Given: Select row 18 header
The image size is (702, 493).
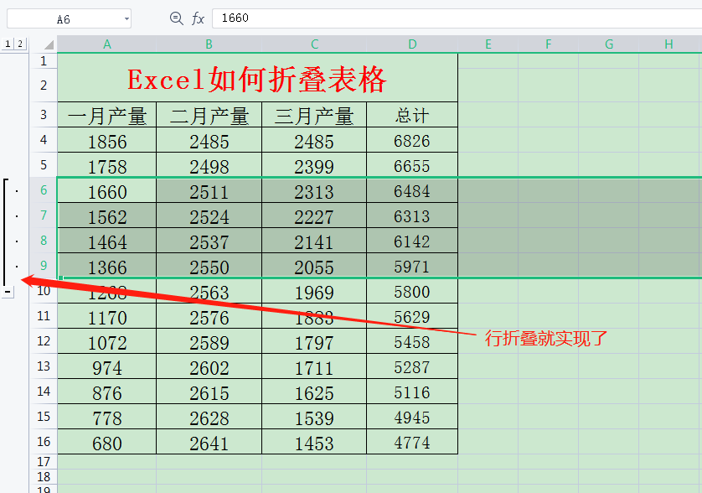Looking at the screenshot, I should (44, 477).
